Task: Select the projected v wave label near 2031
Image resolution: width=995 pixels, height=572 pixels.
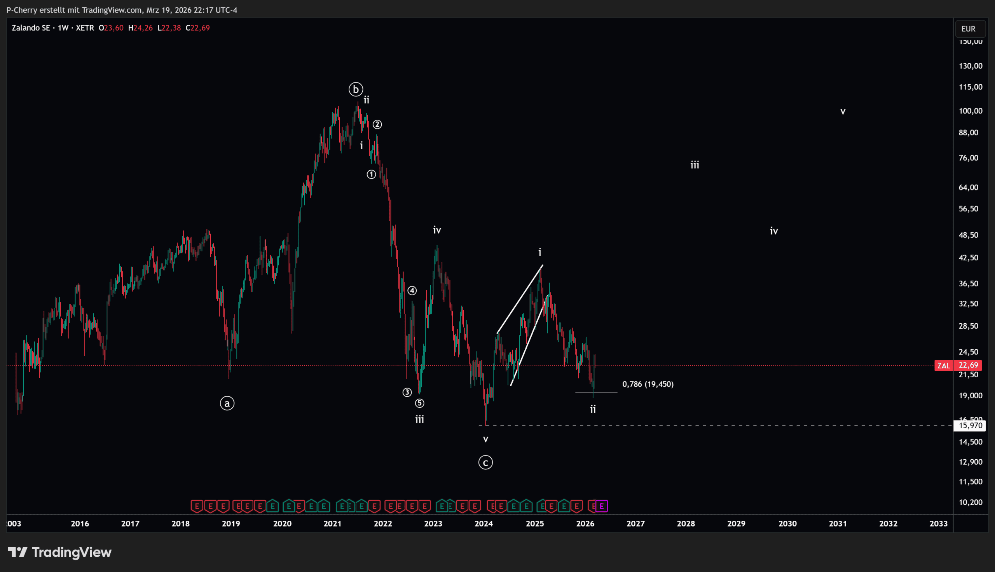Action: point(843,112)
